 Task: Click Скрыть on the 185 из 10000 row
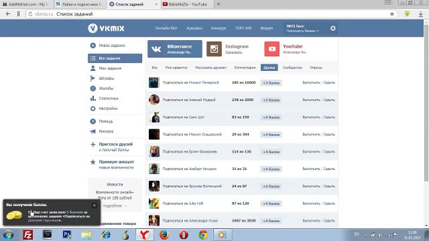[x=329, y=82]
